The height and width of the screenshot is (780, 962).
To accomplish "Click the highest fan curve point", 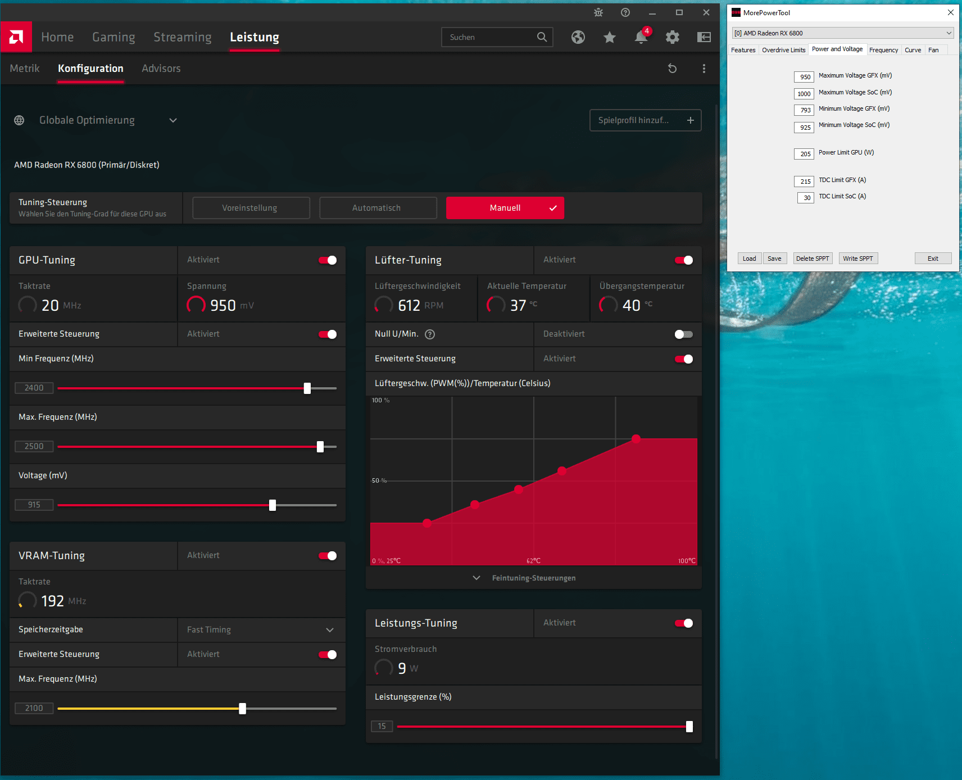I will (636, 438).
